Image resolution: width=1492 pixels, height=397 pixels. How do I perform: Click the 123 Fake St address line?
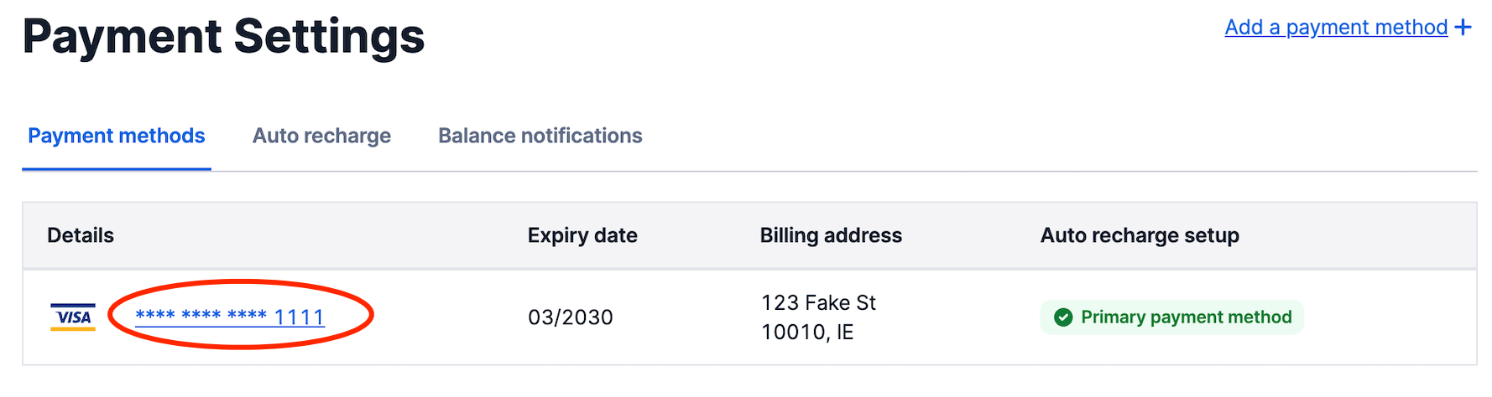[x=818, y=302]
